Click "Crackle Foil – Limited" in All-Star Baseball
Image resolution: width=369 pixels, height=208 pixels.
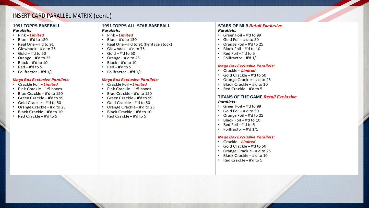coord(127,84)
